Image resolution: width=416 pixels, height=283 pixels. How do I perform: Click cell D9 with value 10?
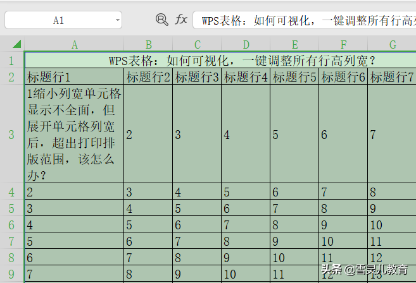tap(246, 274)
